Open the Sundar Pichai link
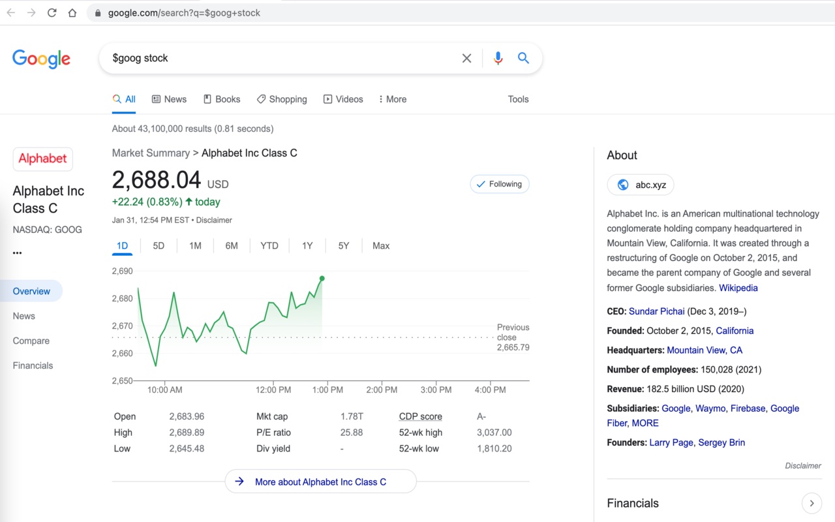This screenshot has height=522, width=835. (x=656, y=311)
